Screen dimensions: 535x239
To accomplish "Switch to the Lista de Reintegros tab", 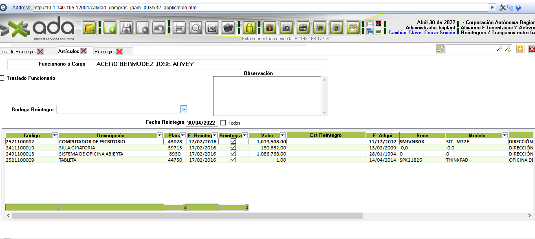I will point(18,52).
